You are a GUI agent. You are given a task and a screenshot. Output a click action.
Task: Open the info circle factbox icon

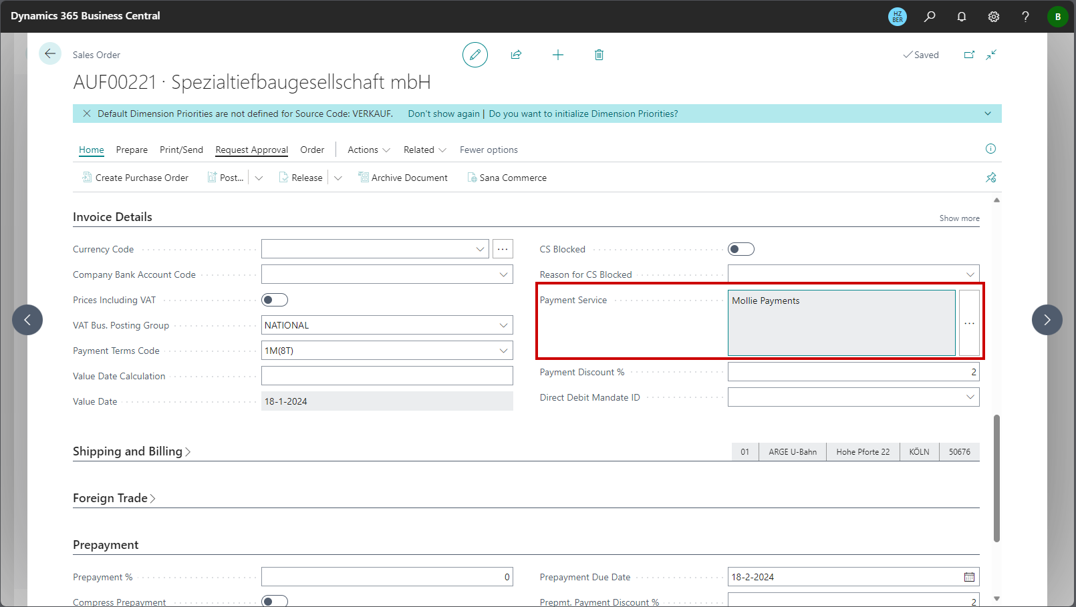click(990, 149)
